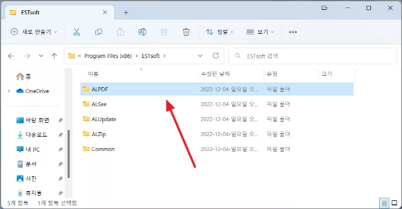Viewport: 402px width, 209px height.
Task: Expand the OneDrive tree node
Action: coord(9,91)
